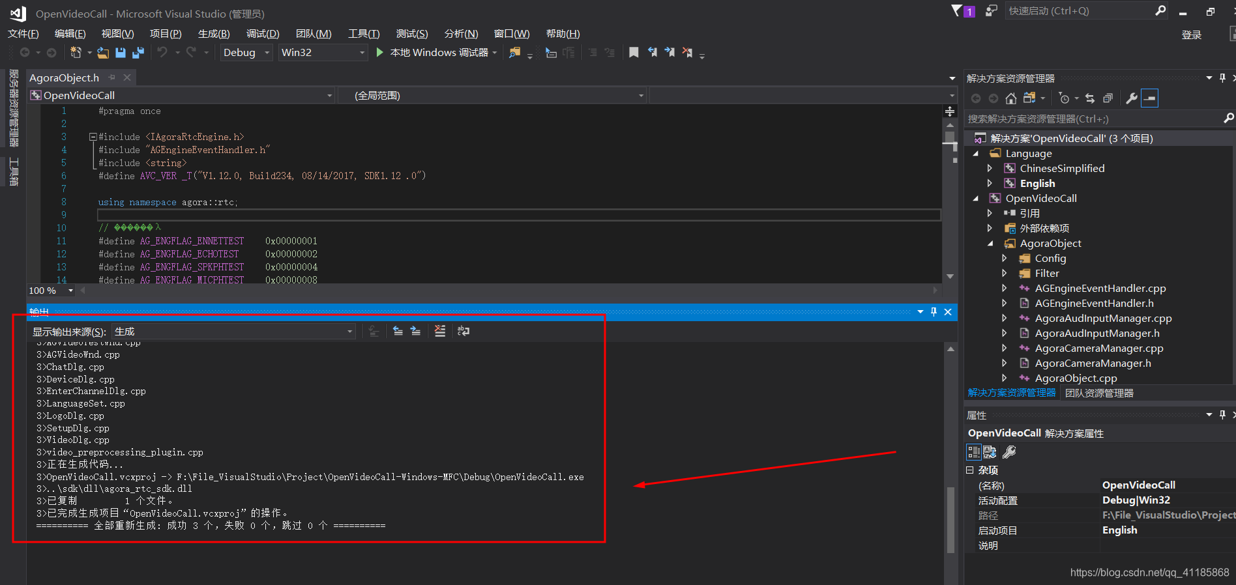Open the 服务器资源管理器 side tab
Viewport: 1236px width, 585px height.
pyautogui.click(x=14, y=108)
